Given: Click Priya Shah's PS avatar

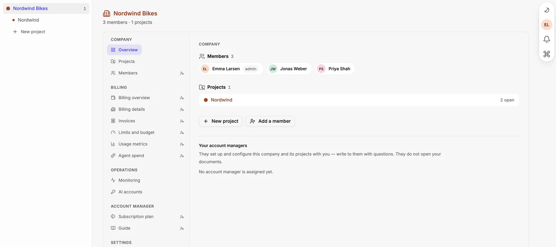Looking at the screenshot, I should (321, 69).
